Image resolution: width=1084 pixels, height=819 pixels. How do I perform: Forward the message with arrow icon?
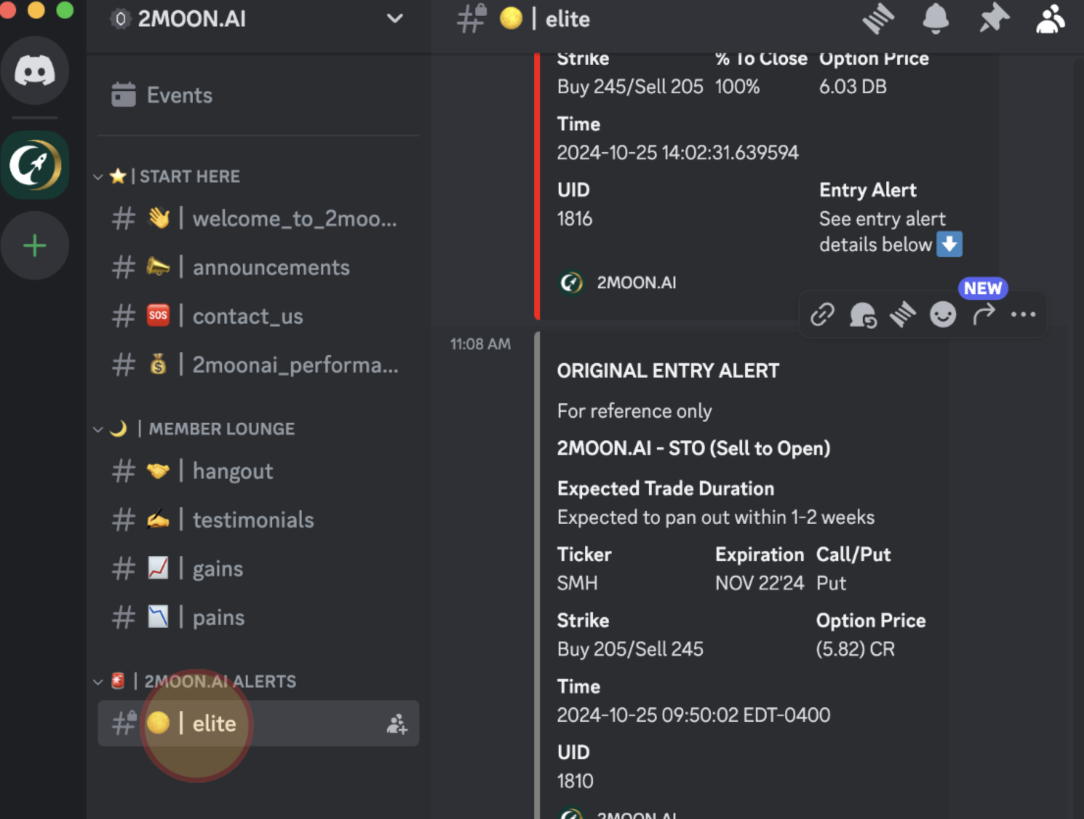pyautogui.click(x=983, y=315)
